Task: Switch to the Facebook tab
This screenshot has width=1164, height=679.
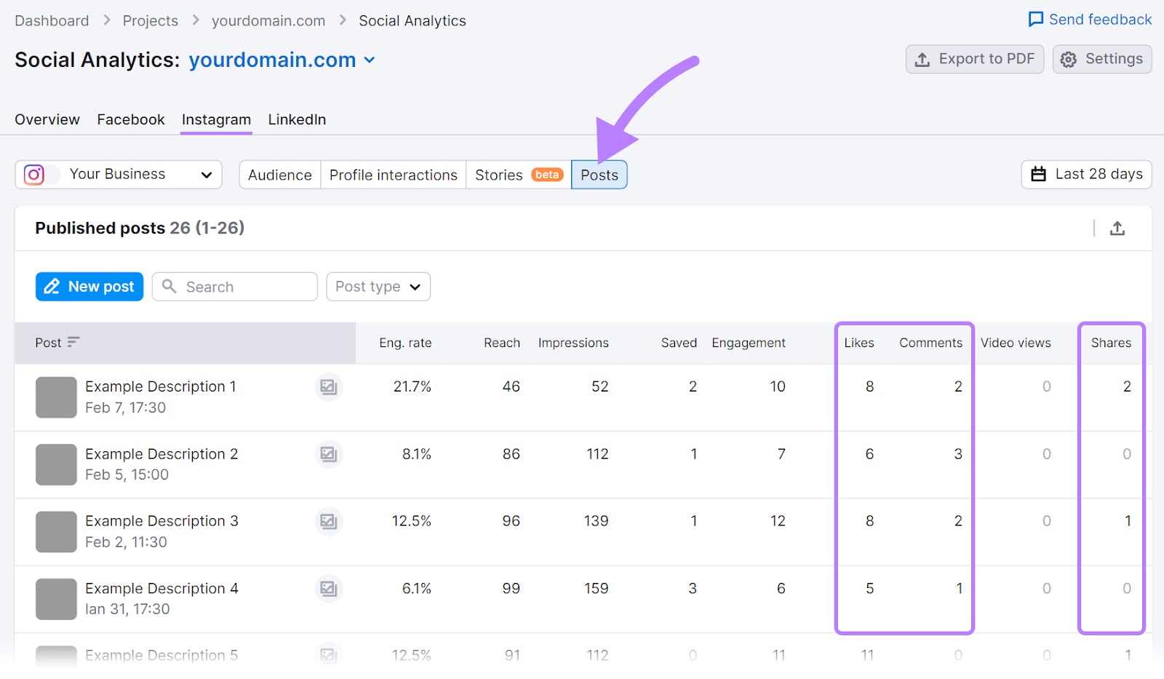Action: pos(131,119)
